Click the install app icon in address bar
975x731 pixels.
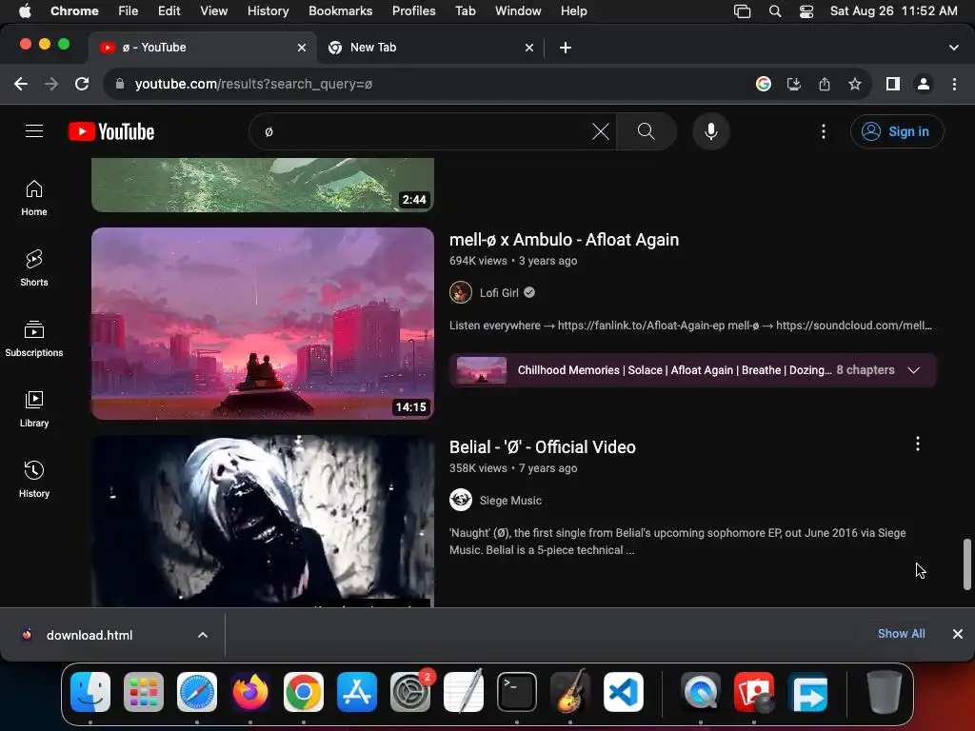(x=793, y=84)
